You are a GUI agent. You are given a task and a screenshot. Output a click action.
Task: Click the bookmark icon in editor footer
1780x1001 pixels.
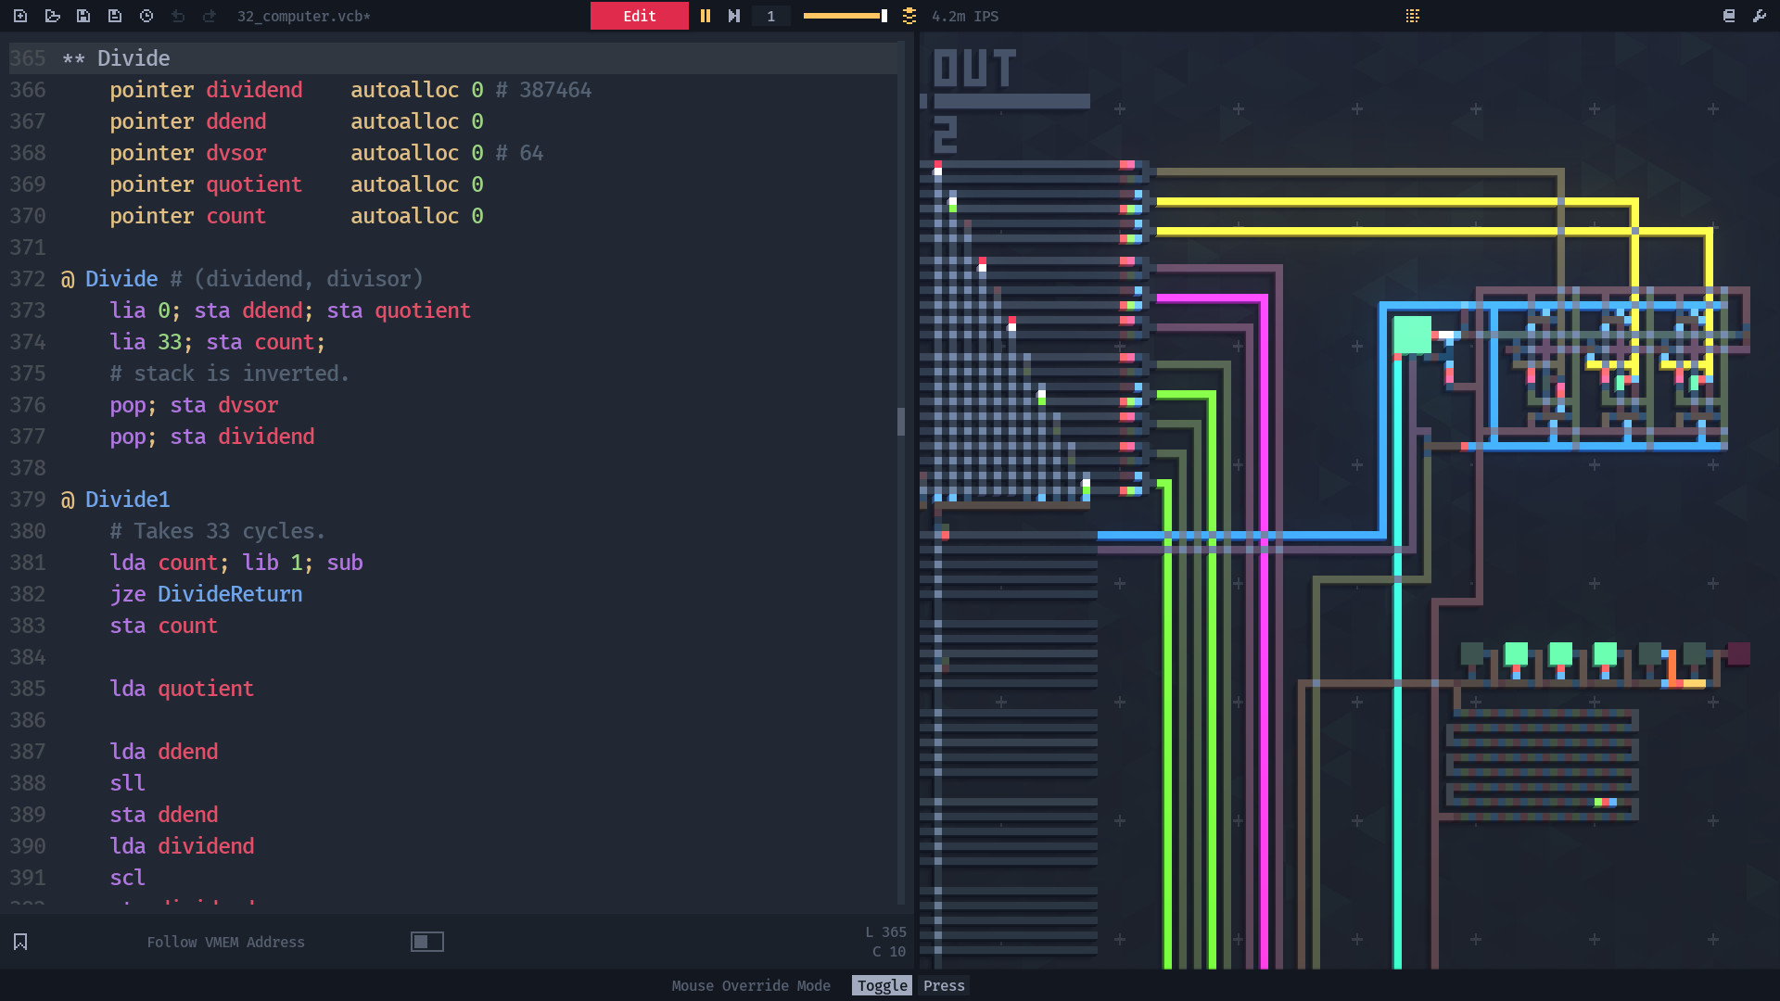pos(20,942)
